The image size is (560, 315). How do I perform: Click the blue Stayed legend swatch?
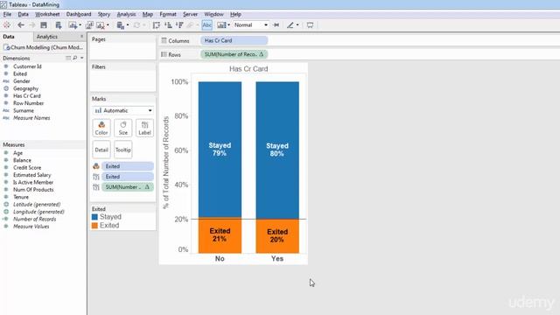(x=94, y=217)
